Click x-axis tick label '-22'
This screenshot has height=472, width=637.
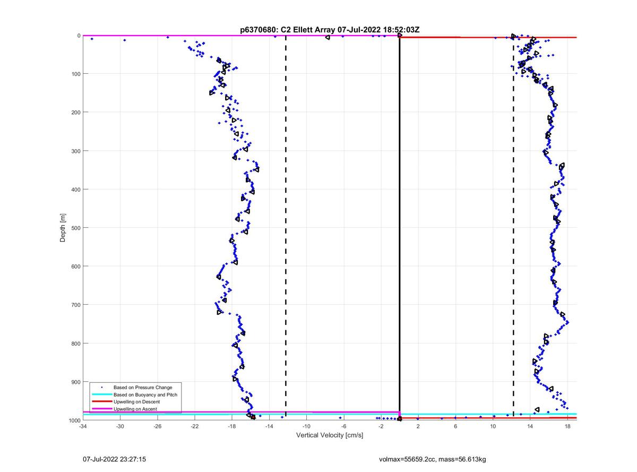(195, 426)
